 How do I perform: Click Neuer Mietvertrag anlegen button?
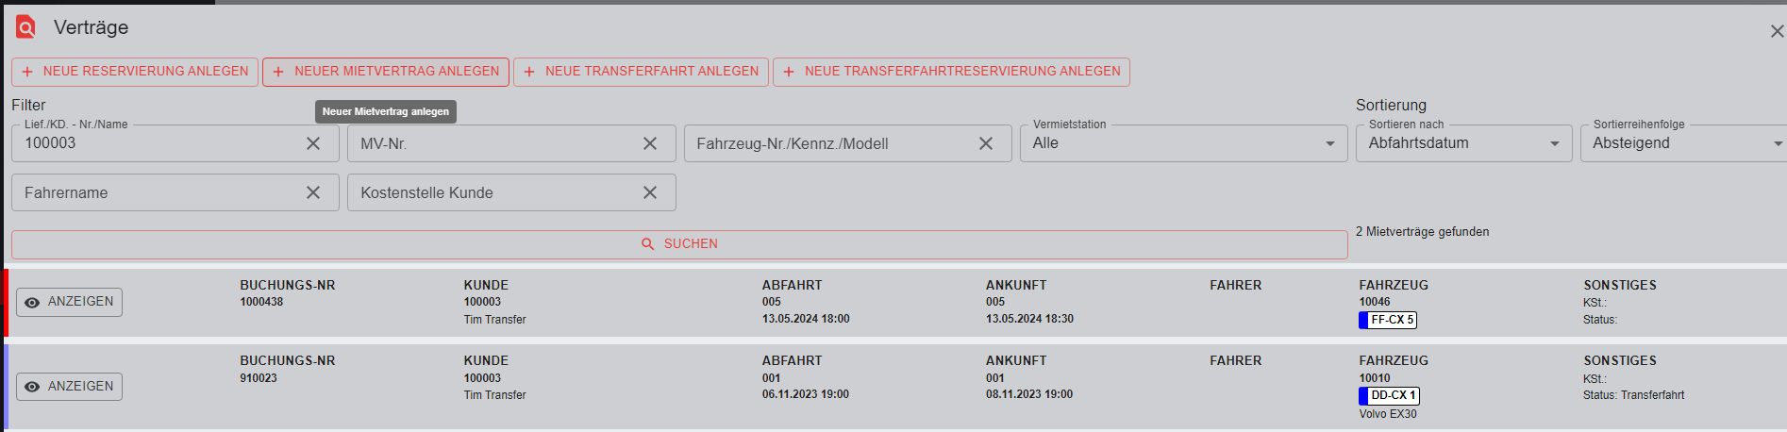[x=386, y=72]
